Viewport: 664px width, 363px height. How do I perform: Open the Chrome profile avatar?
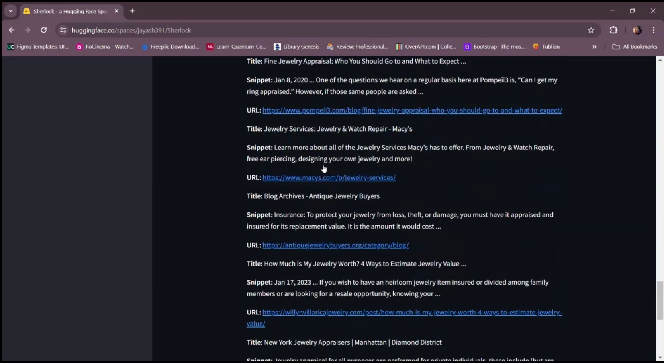[x=637, y=30]
